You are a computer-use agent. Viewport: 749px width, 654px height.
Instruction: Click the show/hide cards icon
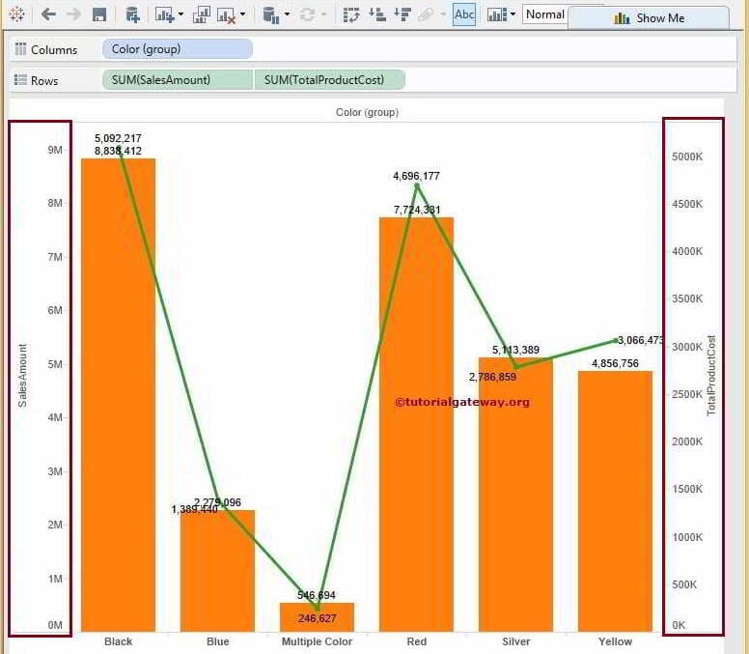pyautogui.click(x=497, y=14)
